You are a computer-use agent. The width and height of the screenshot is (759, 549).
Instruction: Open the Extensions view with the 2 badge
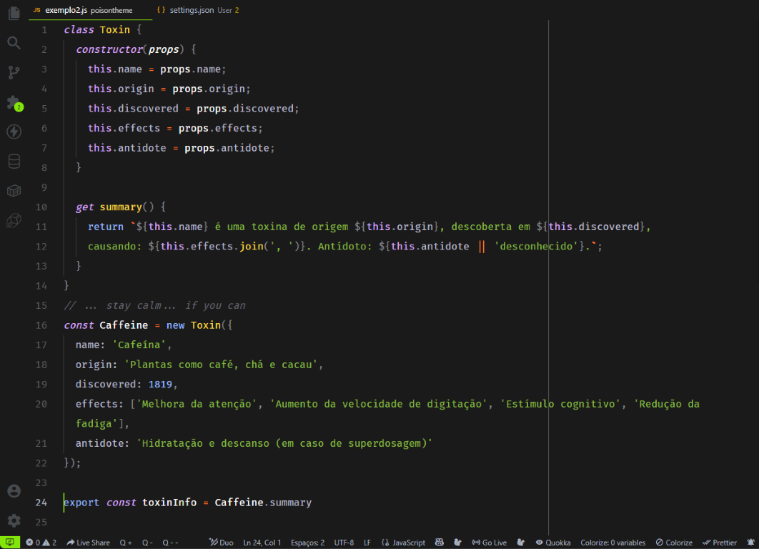[x=14, y=103]
